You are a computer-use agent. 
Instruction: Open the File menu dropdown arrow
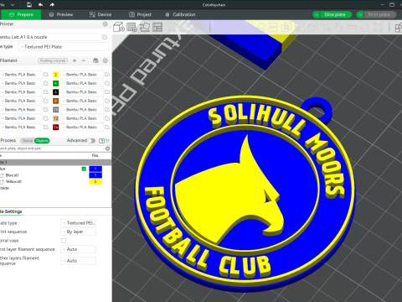coord(13,5)
